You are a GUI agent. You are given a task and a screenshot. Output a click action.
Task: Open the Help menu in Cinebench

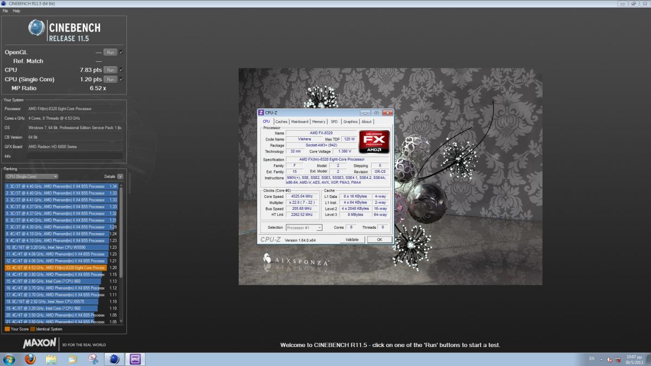pos(16,11)
